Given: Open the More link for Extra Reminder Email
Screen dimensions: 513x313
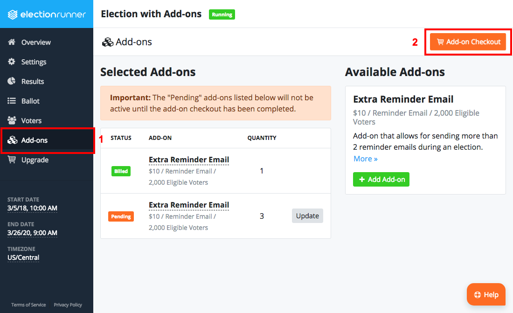Looking at the screenshot, I should point(365,159).
